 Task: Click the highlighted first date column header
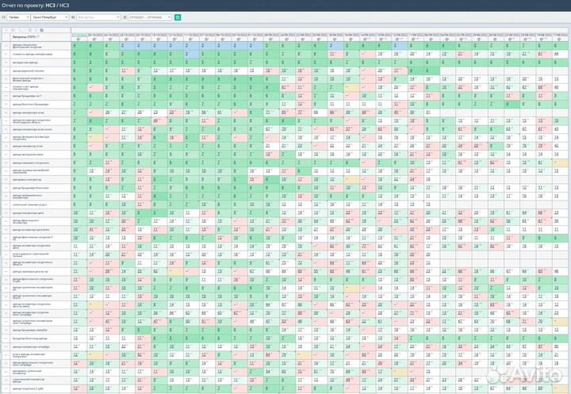coord(78,36)
